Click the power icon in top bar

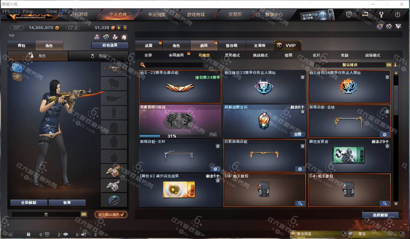(397, 14)
